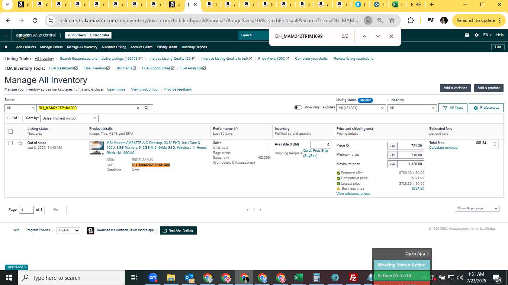Open Seller Central settings gear
This screenshot has width=508, height=285.
coord(476,35)
